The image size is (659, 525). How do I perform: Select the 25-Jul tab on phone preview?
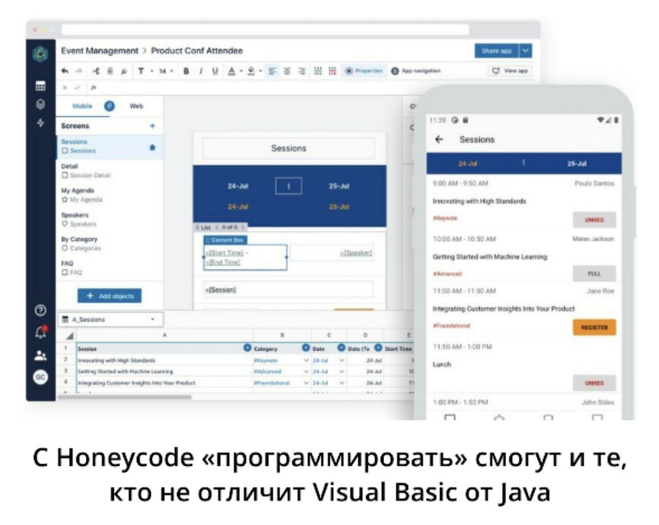[x=577, y=164]
